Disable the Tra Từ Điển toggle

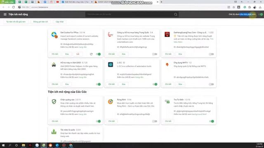(211, 121)
